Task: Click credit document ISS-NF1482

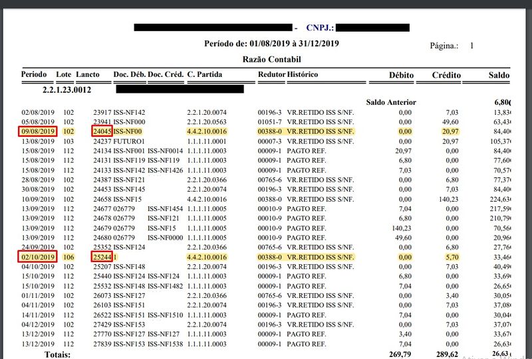Action: pyautogui.click(x=165, y=286)
